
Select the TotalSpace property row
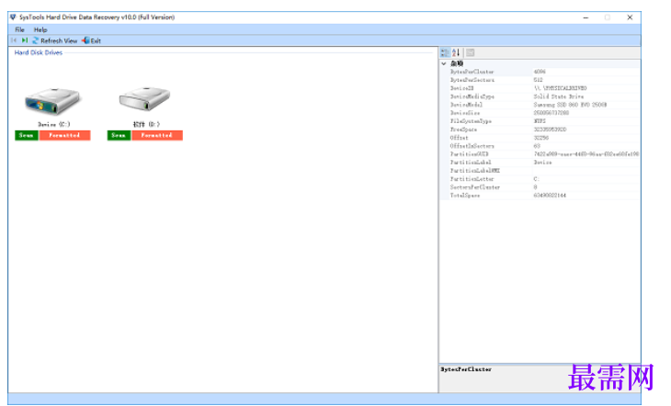pos(543,196)
